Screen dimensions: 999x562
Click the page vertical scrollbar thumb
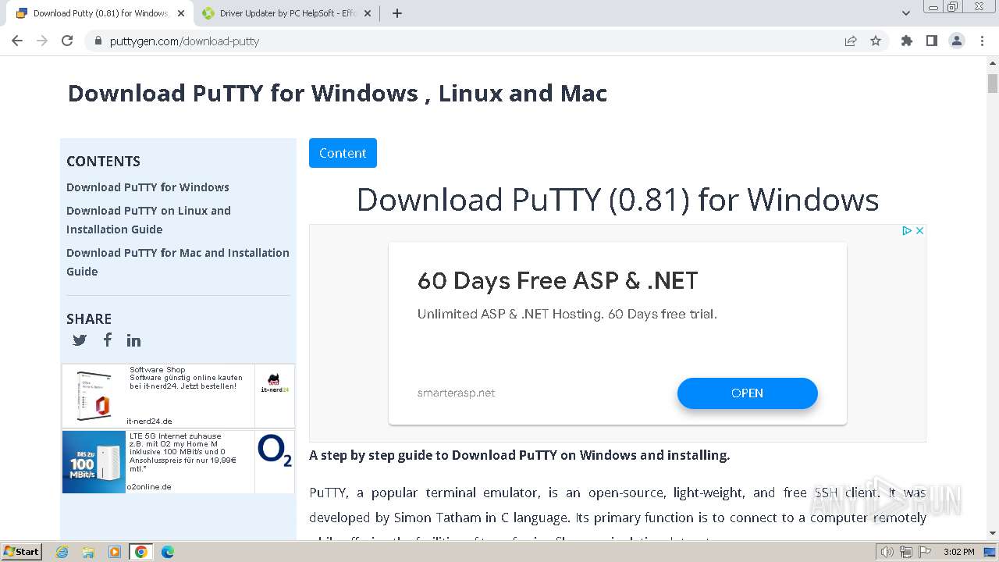(x=993, y=84)
